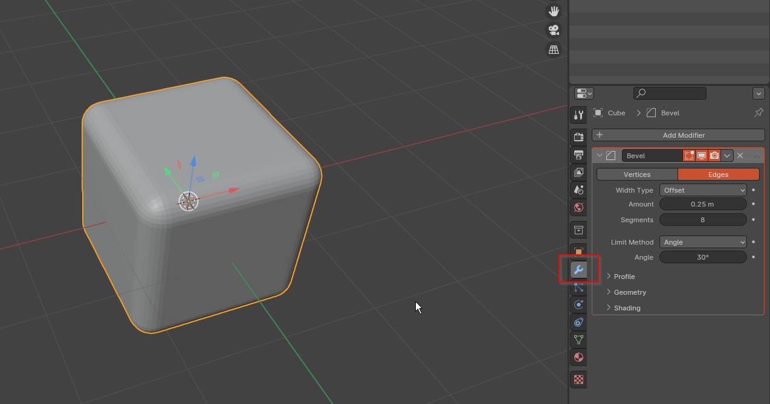
Task: Open the World properties tab
Action: [x=578, y=208]
